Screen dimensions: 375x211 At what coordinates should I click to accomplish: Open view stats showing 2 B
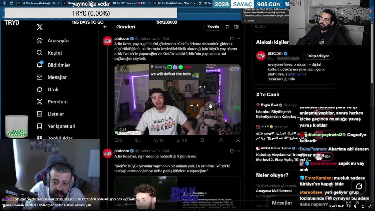point(182,140)
